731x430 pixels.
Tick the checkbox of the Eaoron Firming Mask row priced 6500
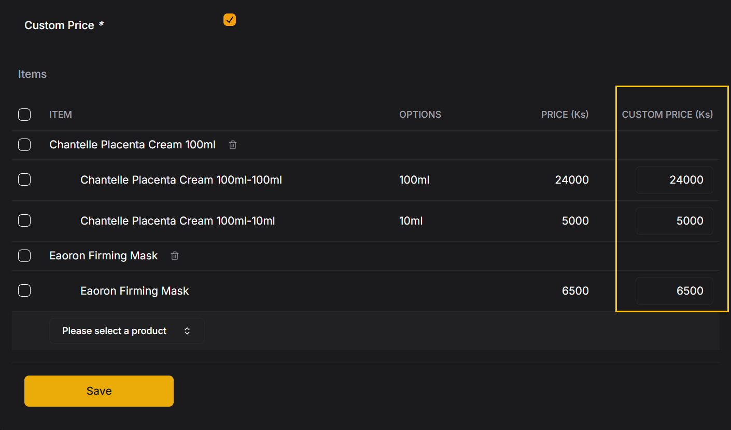click(24, 290)
